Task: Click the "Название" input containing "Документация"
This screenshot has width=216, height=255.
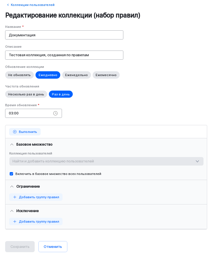Action: pos(64,35)
